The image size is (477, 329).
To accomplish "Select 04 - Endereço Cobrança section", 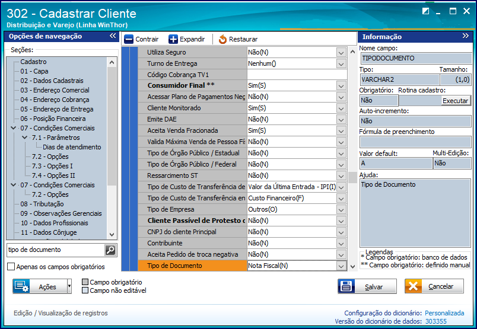I will coord(55,100).
